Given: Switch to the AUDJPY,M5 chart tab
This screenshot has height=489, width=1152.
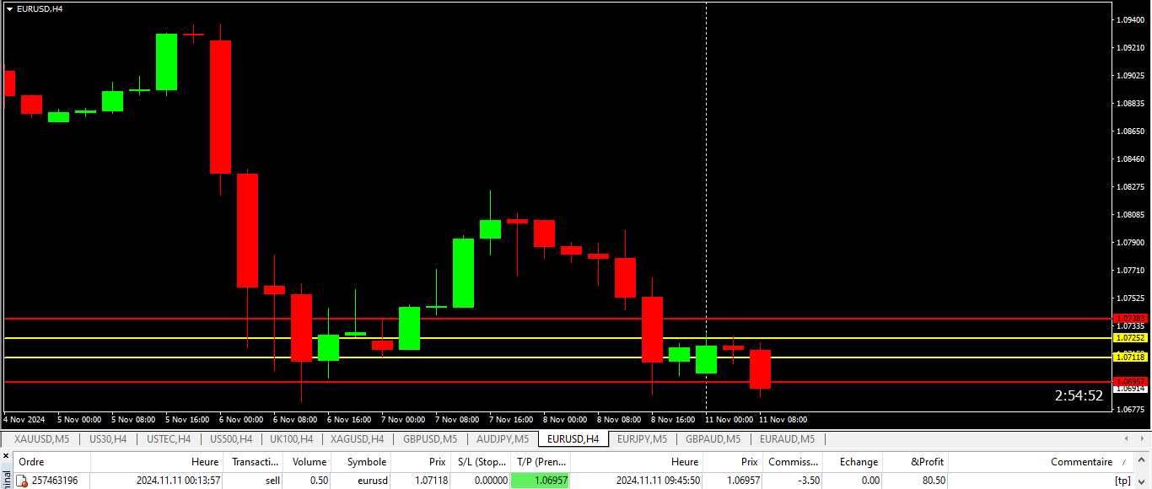Looking at the screenshot, I should (503, 439).
